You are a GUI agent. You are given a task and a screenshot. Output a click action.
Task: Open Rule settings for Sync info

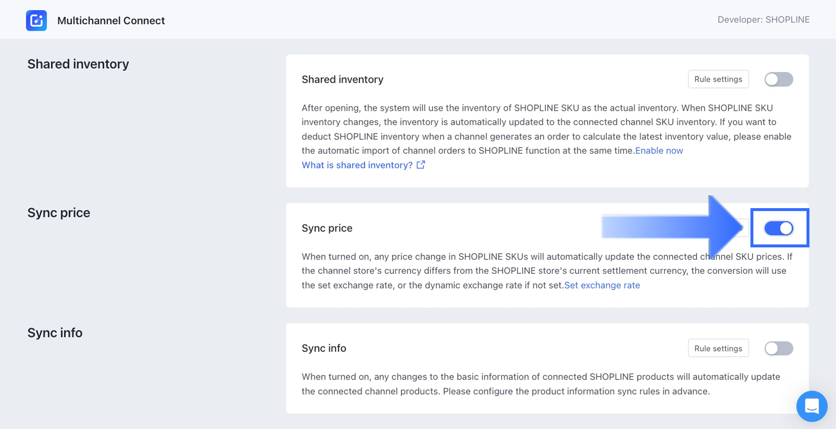click(718, 349)
